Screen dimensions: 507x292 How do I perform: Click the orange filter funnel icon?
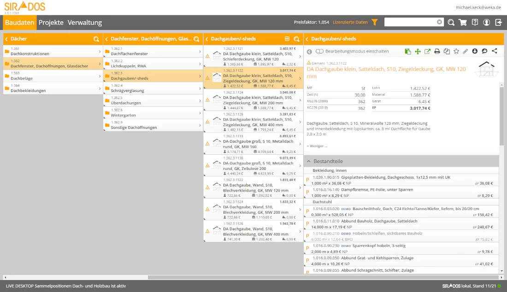[375, 22]
